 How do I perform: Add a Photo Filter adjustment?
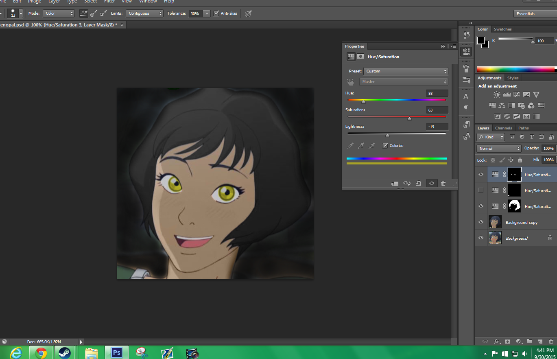pos(521,106)
